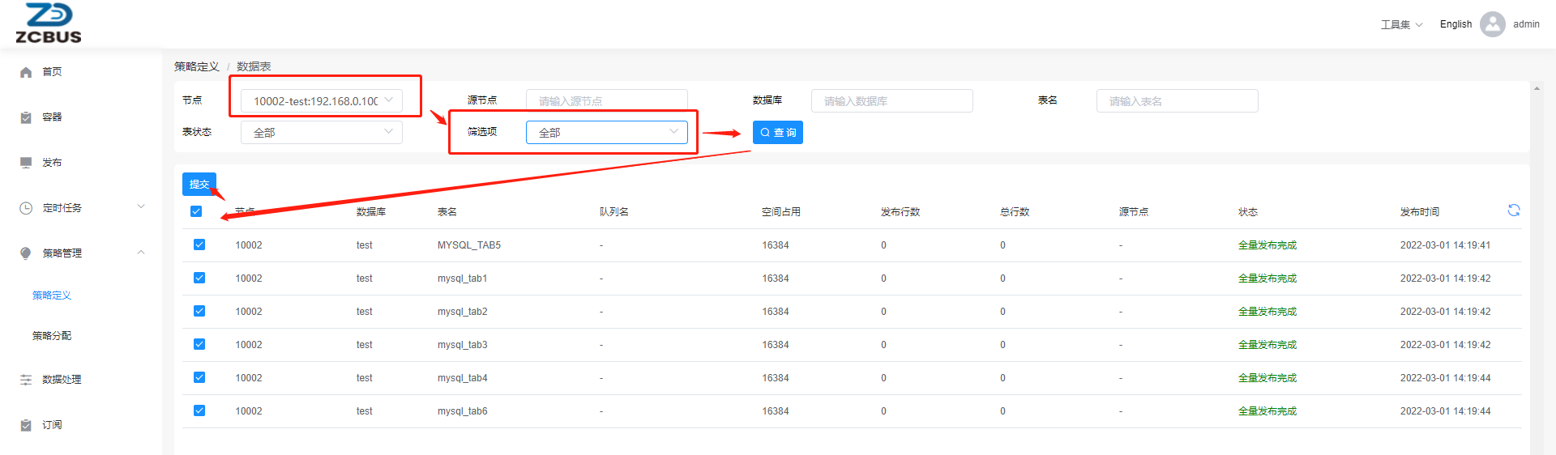Click the 策略管理 lightbulb icon
The width and height of the screenshot is (1556, 455).
click(26, 253)
